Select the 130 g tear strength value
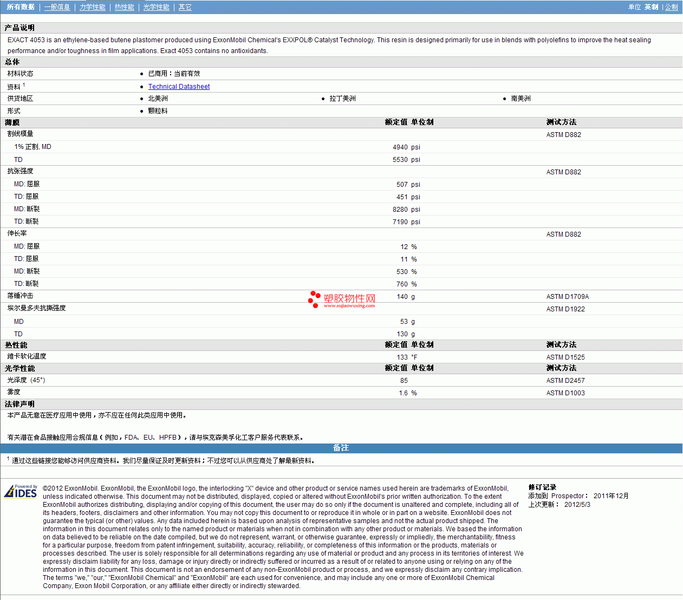 [406, 334]
